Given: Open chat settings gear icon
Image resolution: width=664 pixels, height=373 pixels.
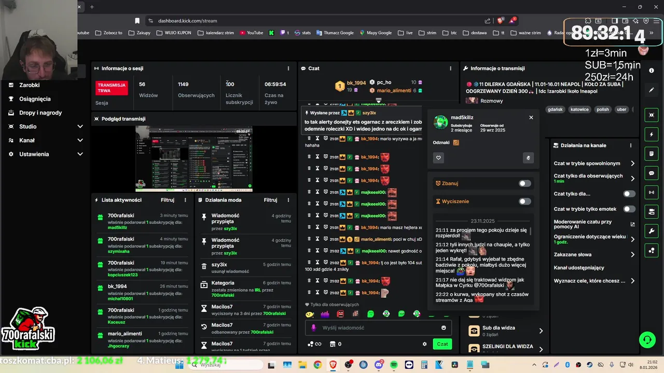Looking at the screenshot, I should tap(424, 344).
